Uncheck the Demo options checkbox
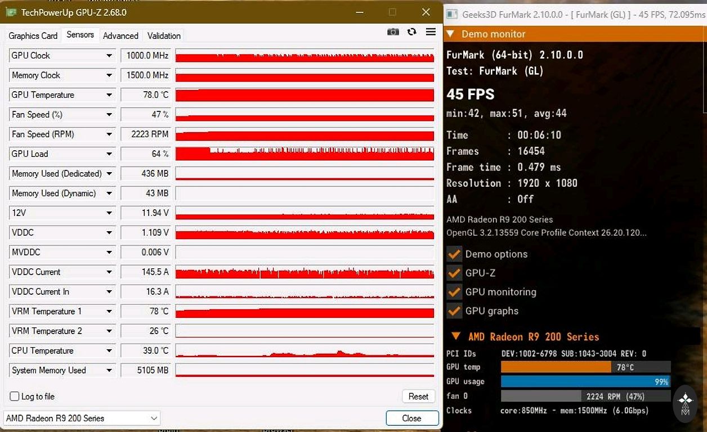707x432 pixels. pyautogui.click(x=454, y=254)
